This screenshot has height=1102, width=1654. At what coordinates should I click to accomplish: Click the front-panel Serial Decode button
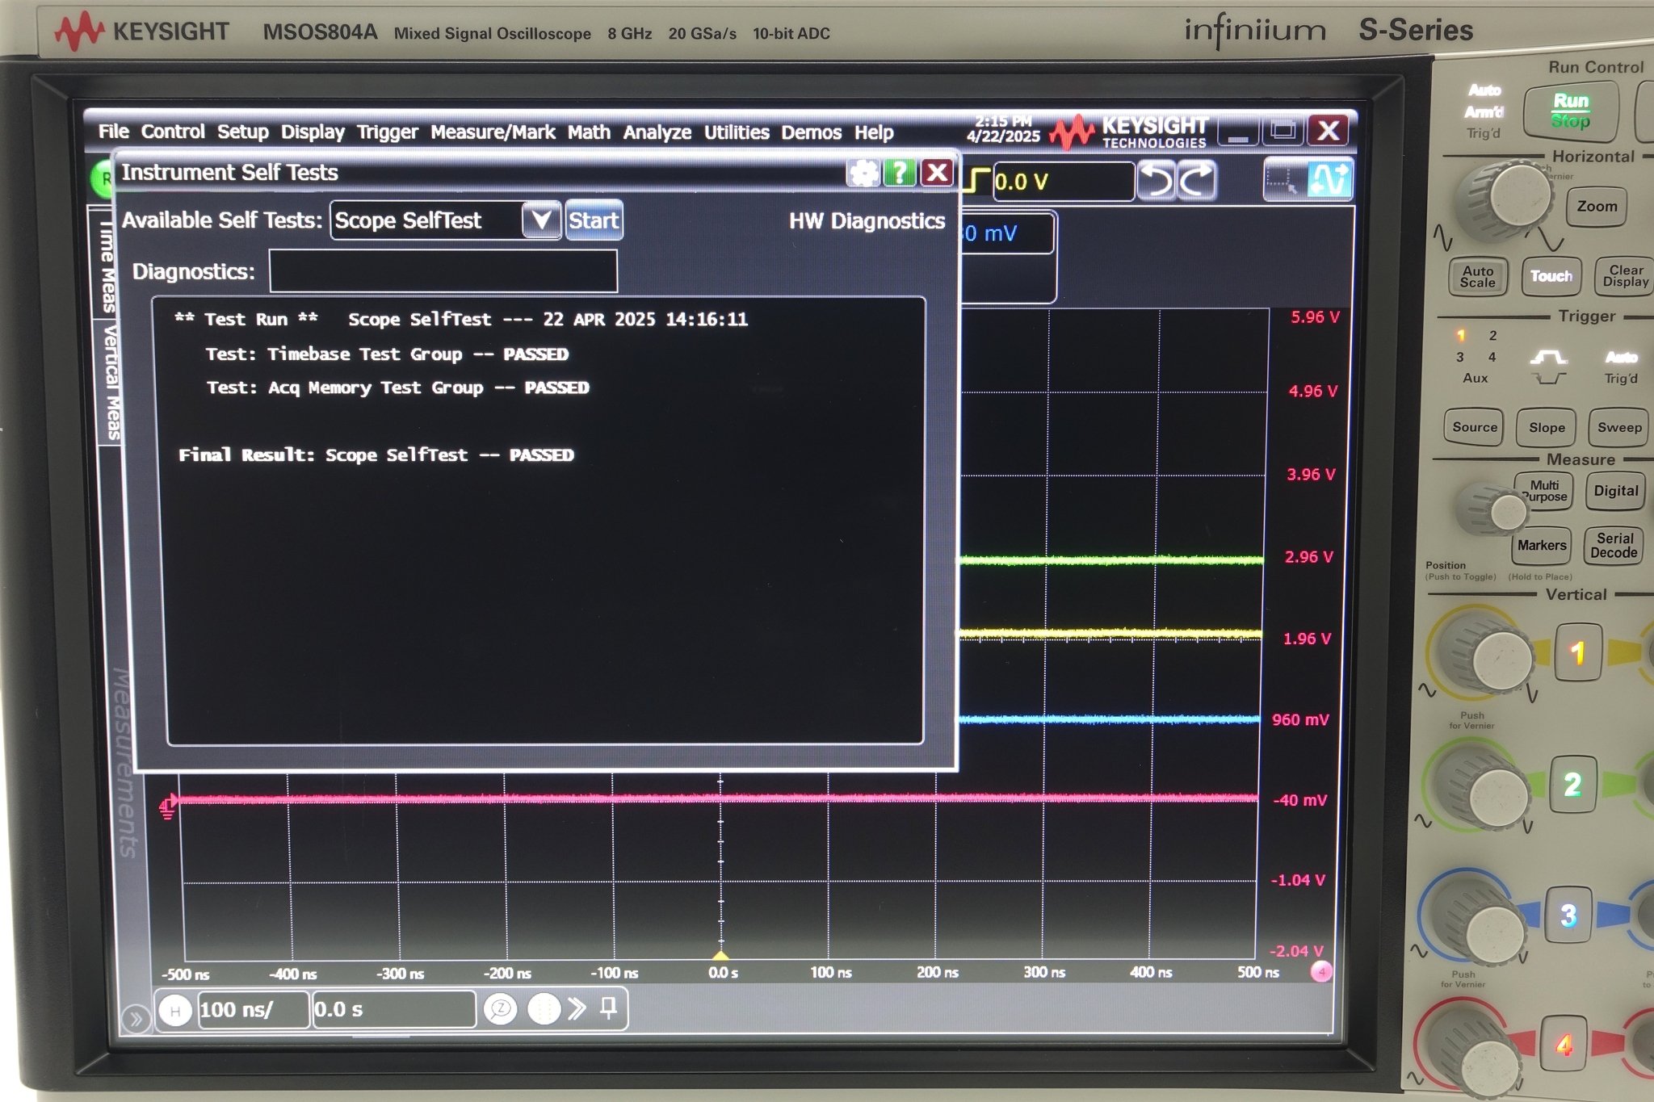(x=1614, y=546)
